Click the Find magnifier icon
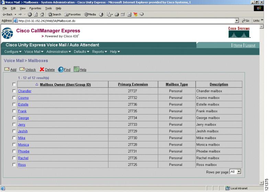The height and width of the screenshot is (192, 269). [61, 69]
